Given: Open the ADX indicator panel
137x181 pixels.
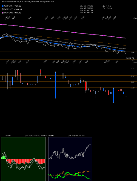Looking at the screenshot, I should [70, 159].
